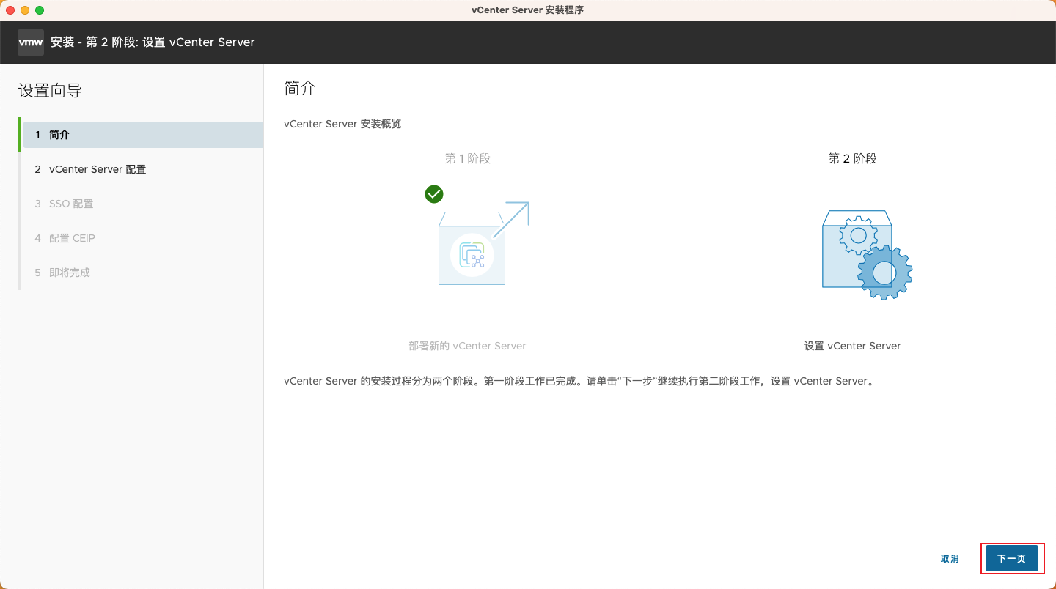Select step 2 vCenter Server 配置
1056x589 pixels.
click(143, 169)
